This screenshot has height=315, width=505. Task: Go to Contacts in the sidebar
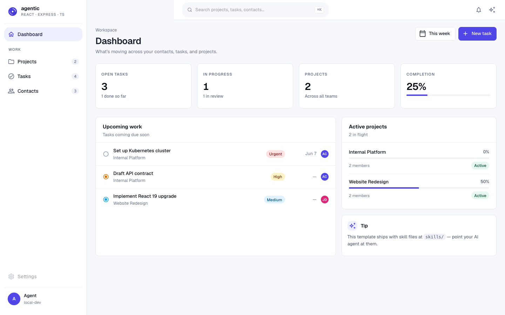(x=43, y=91)
